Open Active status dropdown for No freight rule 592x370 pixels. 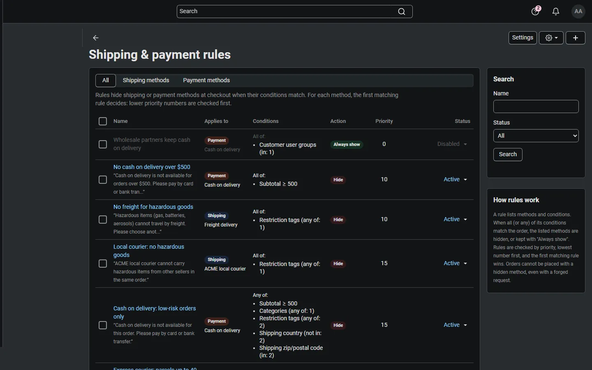point(456,220)
